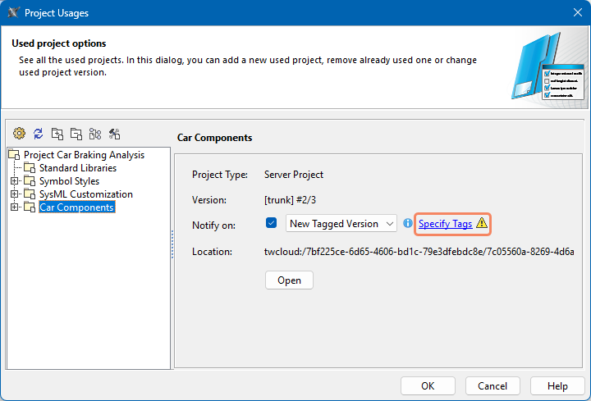Click the yellow warning triangle icon
Image resolution: width=591 pixels, height=401 pixels.
(482, 223)
